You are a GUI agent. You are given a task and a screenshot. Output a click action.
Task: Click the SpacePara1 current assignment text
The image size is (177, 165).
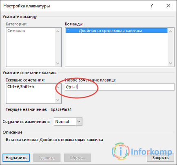pyautogui.click(x=61, y=109)
